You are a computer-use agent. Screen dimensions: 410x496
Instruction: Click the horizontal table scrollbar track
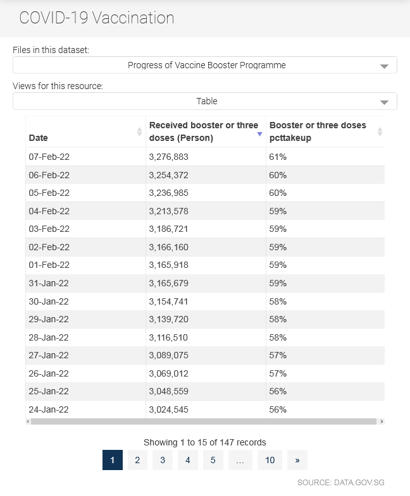(x=204, y=421)
